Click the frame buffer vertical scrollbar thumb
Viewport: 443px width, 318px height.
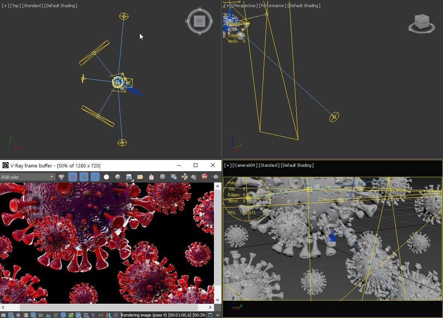217,237
